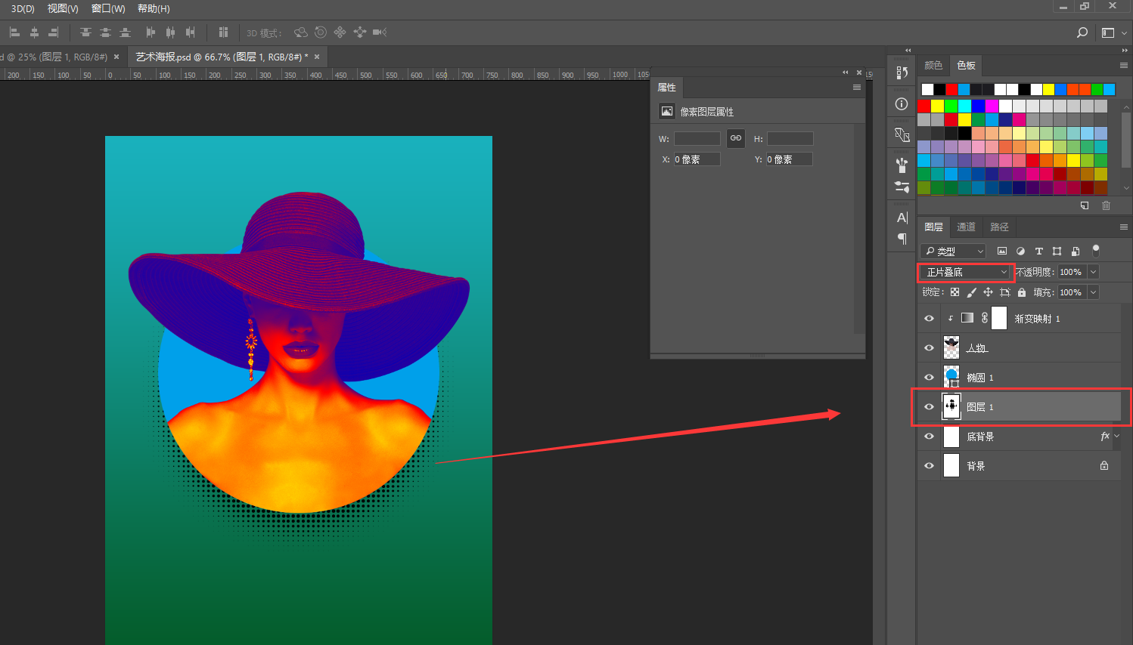Select the 3D orbit mode icon
1133x645 pixels.
click(301, 32)
